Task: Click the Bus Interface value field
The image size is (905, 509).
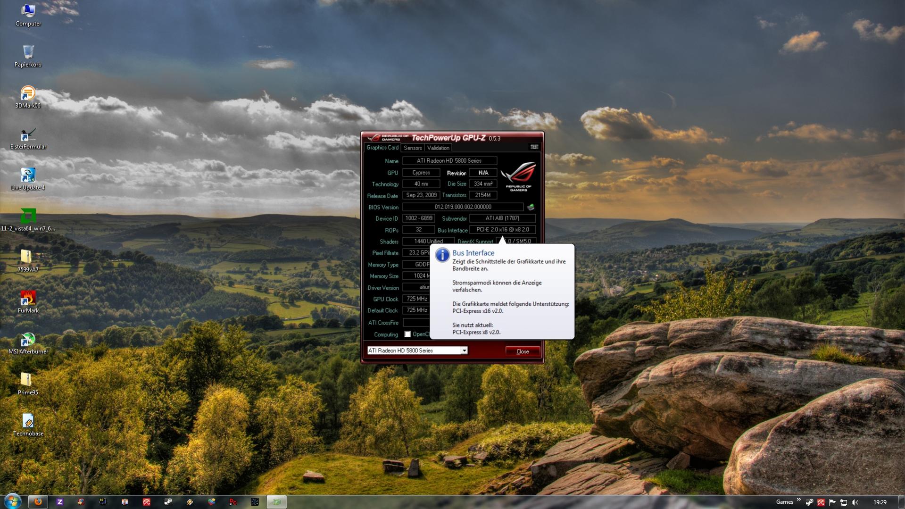Action: pos(503,230)
